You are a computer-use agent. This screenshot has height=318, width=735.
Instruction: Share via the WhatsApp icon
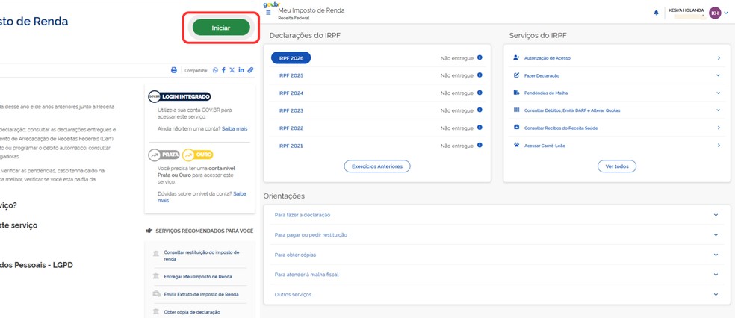pos(215,70)
